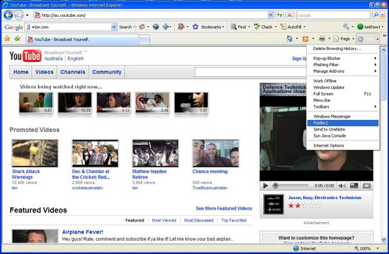This screenshot has height=254, width=389.
Task: Open the keithsw1 account dropdown
Action: (x=371, y=27)
